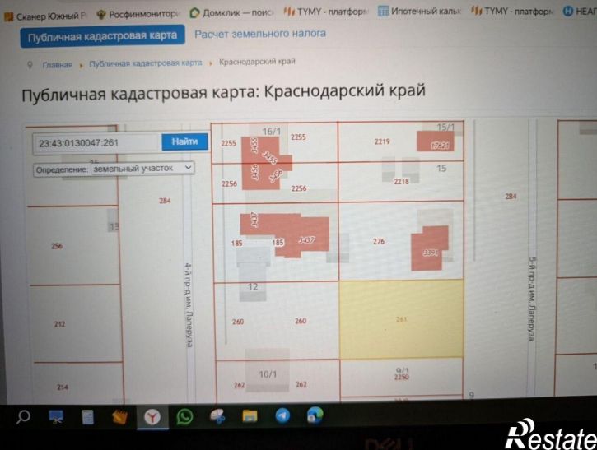Select Публичная кадастровая карта tab
This screenshot has width=597, height=450.
(102, 36)
